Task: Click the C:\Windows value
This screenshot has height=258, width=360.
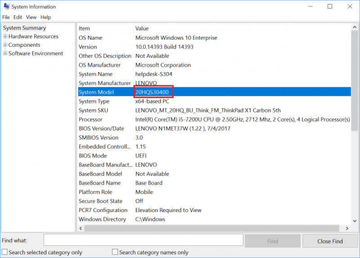Action: [150, 219]
